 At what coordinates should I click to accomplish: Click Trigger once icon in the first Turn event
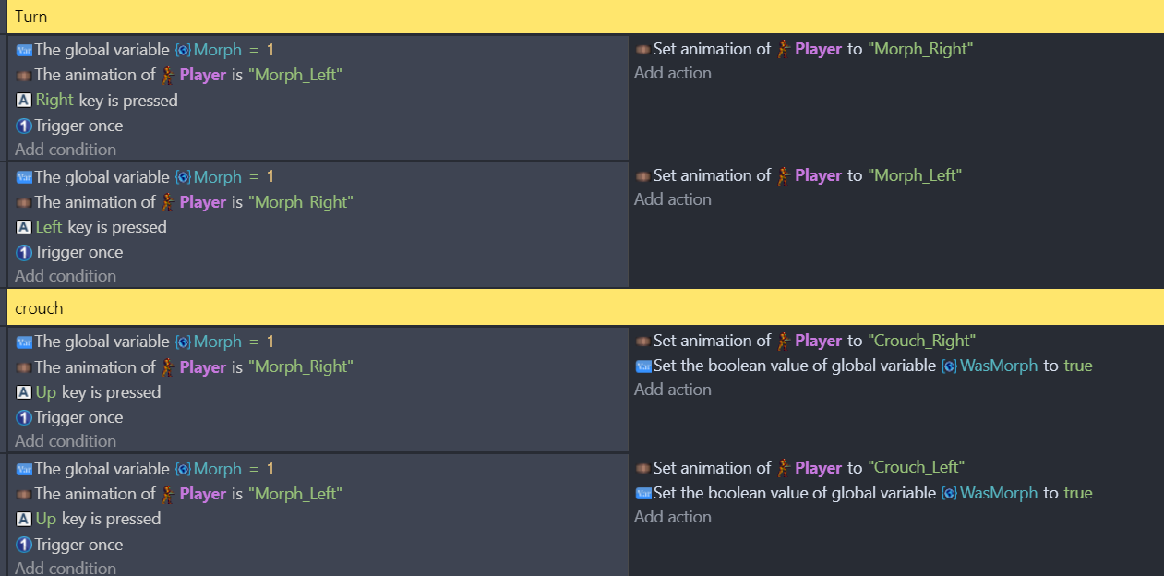(24, 126)
